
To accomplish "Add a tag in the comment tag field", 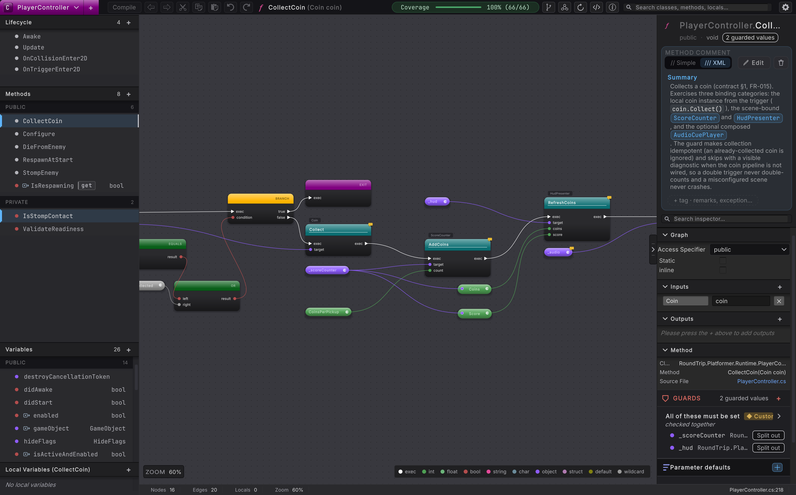I will pyautogui.click(x=713, y=201).
